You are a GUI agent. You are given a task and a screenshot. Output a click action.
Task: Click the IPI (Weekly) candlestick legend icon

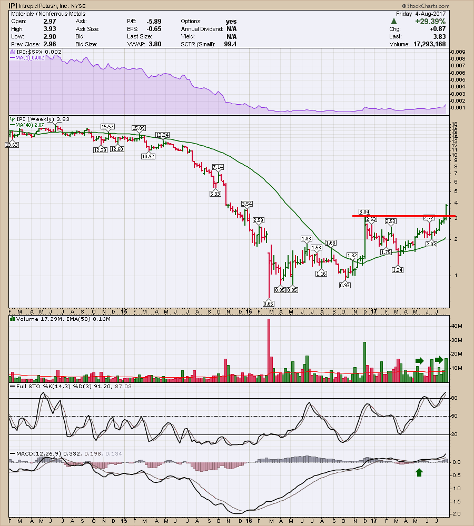(13, 119)
